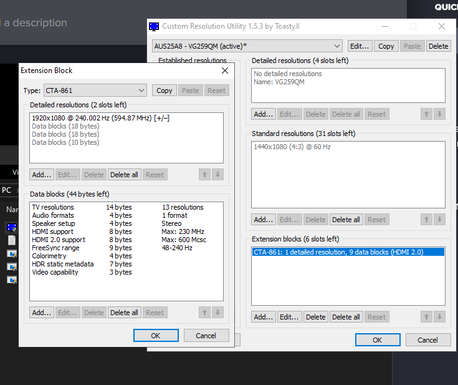Image resolution: width=458 pixels, height=385 pixels.
Task: Close the Extension Block dialog with X
Action: tap(225, 71)
